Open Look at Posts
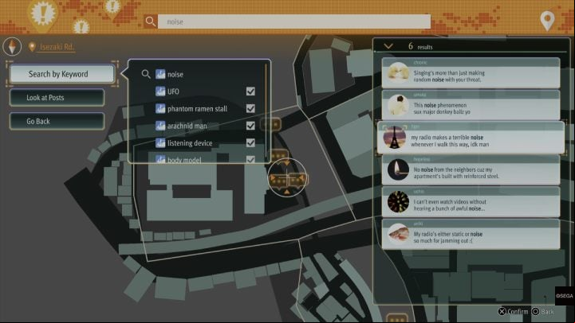 pos(57,98)
